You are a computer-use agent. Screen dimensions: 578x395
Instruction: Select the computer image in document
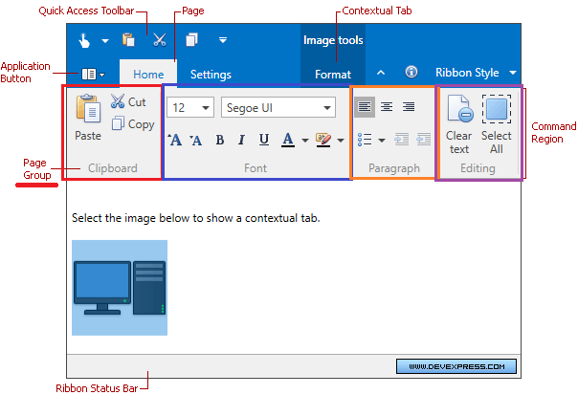click(120, 288)
